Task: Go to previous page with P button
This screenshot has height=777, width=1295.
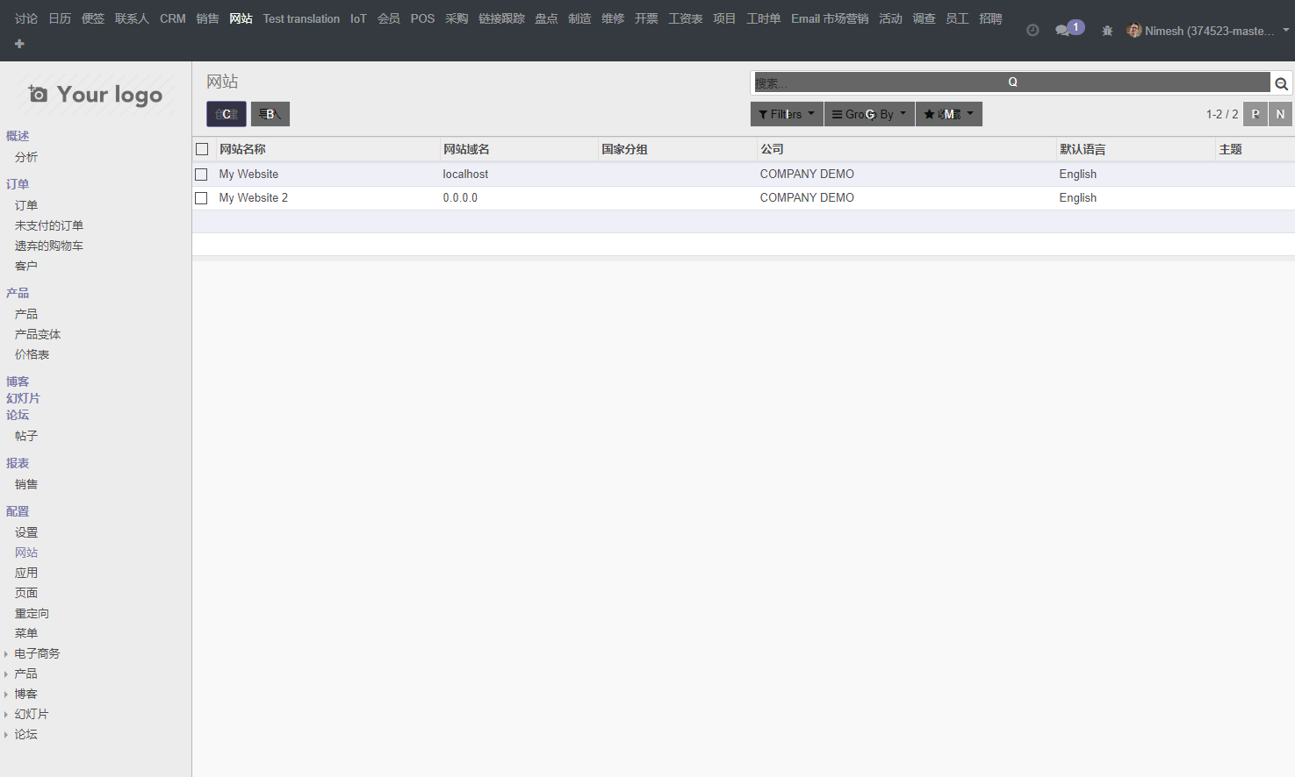Action: [1255, 114]
